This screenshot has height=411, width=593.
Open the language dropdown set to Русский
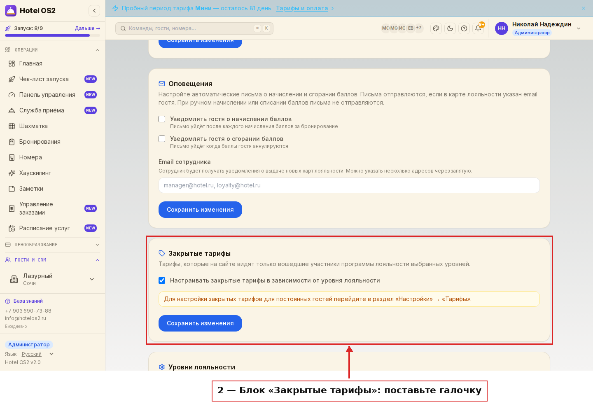(x=37, y=354)
